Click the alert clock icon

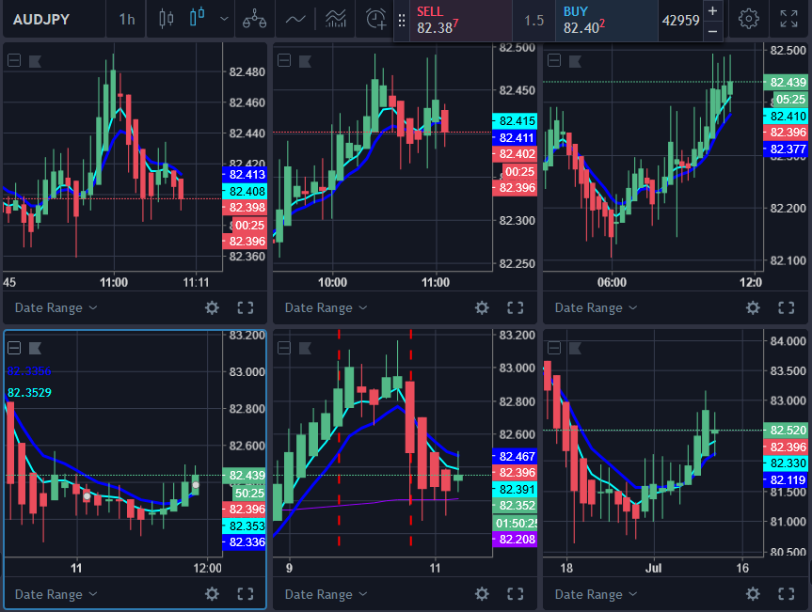click(x=375, y=19)
